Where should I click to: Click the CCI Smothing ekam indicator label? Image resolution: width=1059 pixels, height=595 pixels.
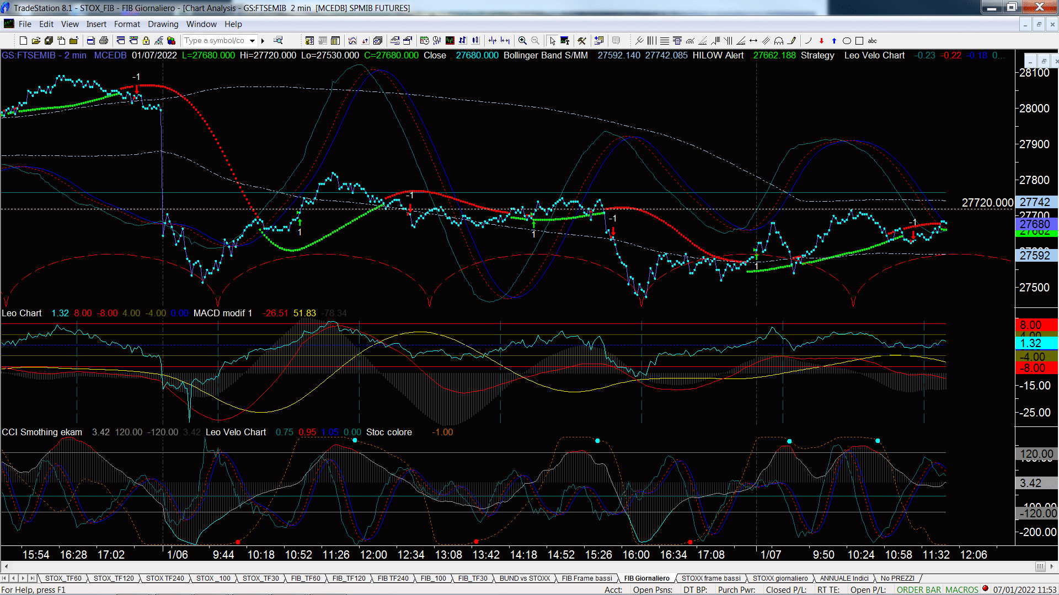(x=42, y=432)
